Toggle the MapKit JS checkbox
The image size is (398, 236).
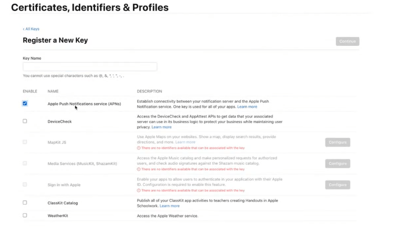tap(25, 142)
